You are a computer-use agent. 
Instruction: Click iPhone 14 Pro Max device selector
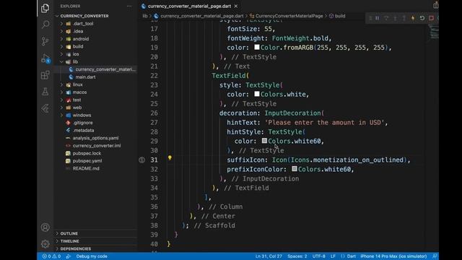pyautogui.click(x=393, y=256)
